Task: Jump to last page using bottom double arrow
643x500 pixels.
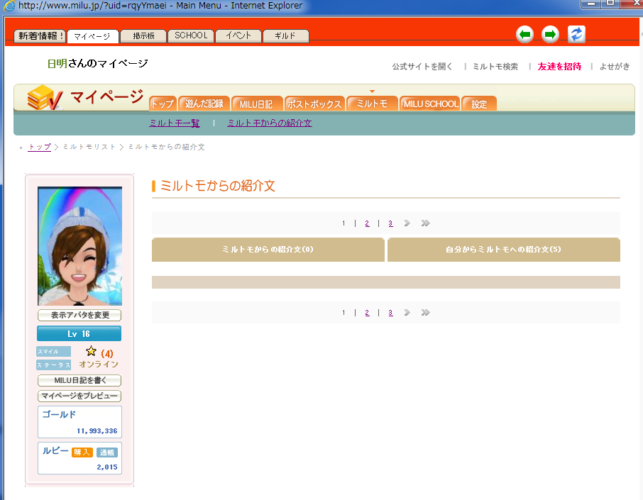Action: pyautogui.click(x=425, y=313)
